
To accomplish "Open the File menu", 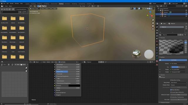I will [4, 3].
